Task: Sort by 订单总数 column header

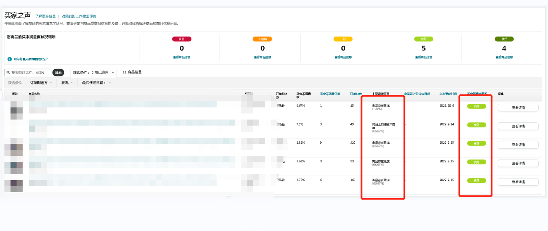Action: coord(356,94)
